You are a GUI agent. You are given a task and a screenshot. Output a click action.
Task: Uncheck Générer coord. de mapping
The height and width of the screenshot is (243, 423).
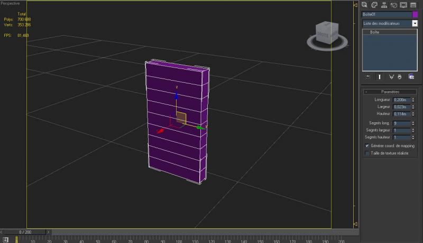367,145
